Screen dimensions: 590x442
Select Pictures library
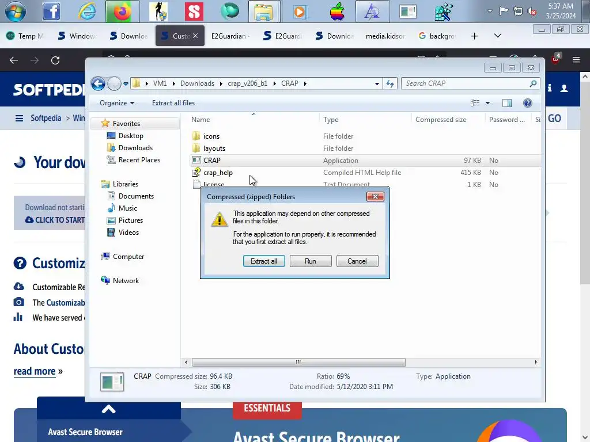131,220
